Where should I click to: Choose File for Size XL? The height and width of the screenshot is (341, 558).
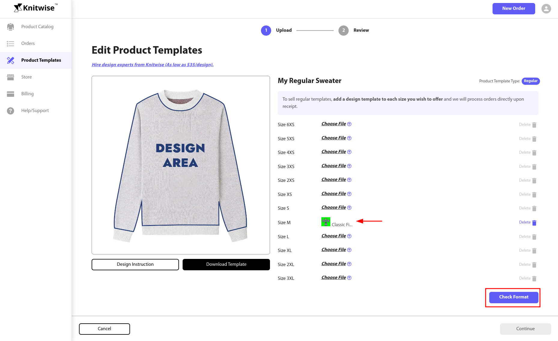coord(334,250)
